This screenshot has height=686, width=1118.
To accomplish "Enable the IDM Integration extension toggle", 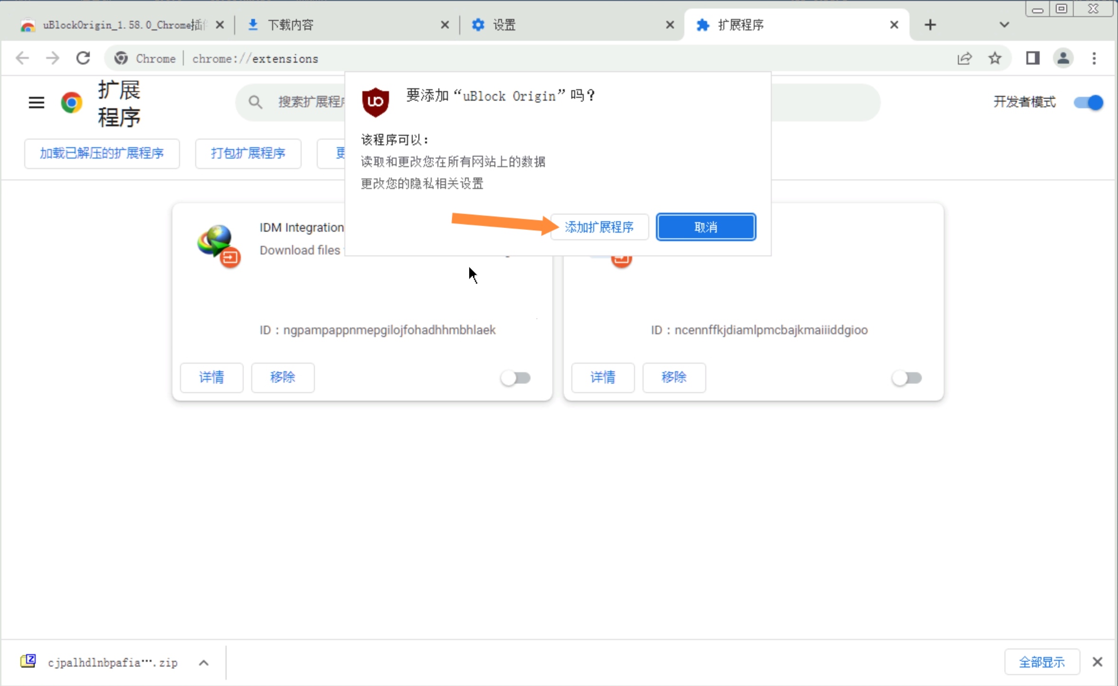I will click(516, 378).
